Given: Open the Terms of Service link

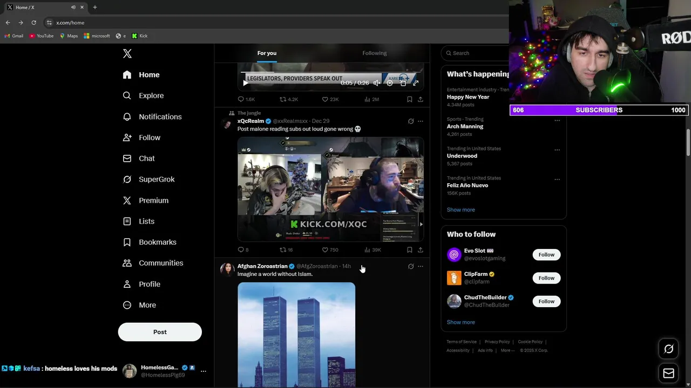Looking at the screenshot, I should [462, 342].
